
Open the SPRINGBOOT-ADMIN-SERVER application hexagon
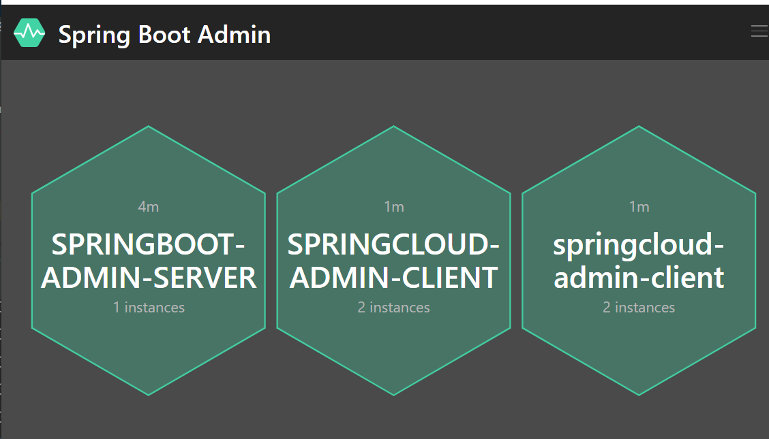pos(149,261)
